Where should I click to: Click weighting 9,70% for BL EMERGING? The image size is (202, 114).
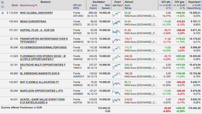pyautogui.click(x=197, y=77)
